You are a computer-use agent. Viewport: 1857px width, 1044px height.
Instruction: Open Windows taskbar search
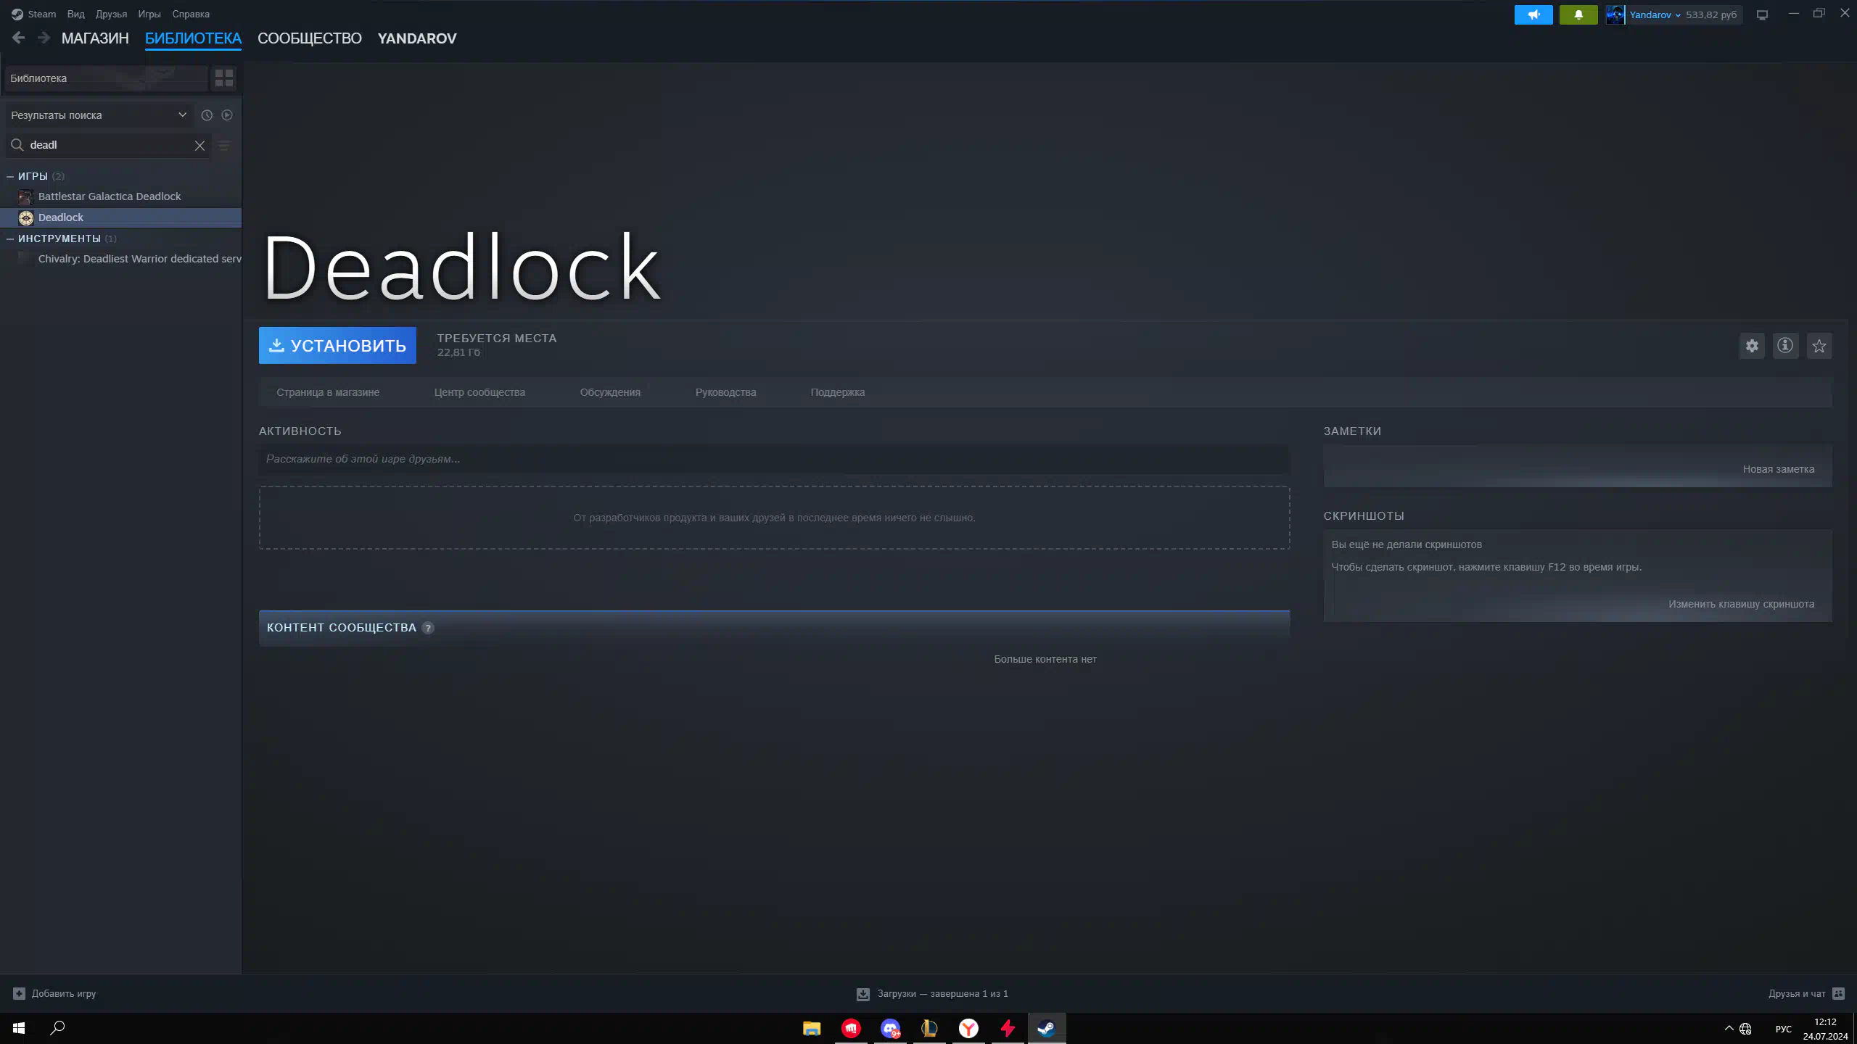[x=57, y=1028]
